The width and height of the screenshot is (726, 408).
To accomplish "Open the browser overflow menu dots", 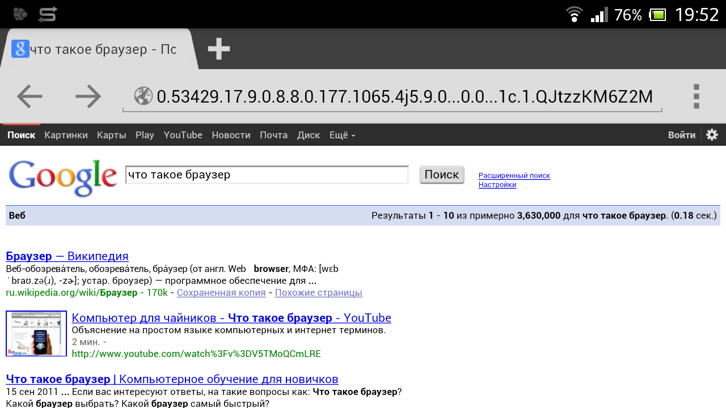I will coord(697,96).
